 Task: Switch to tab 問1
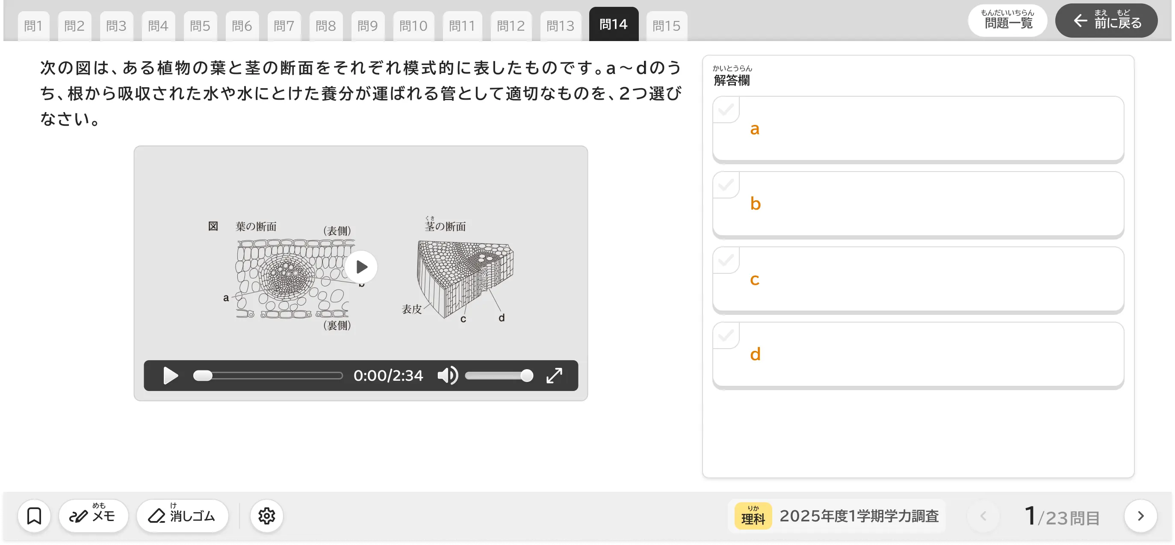click(33, 25)
